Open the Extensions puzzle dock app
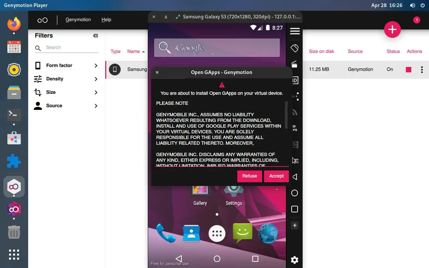 pyautogui.click(x=14, y=161)
